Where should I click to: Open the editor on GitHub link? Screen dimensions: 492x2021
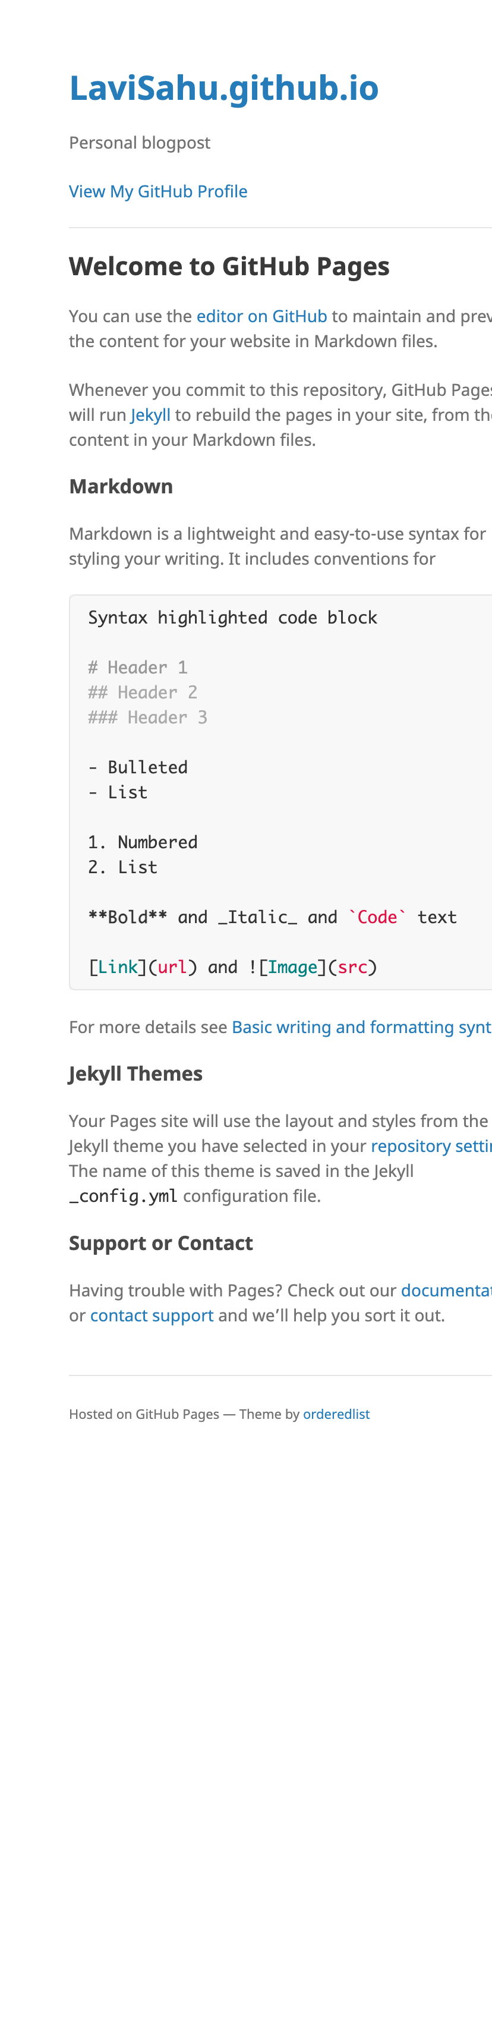pyautogui.click(x=261, y=316)
